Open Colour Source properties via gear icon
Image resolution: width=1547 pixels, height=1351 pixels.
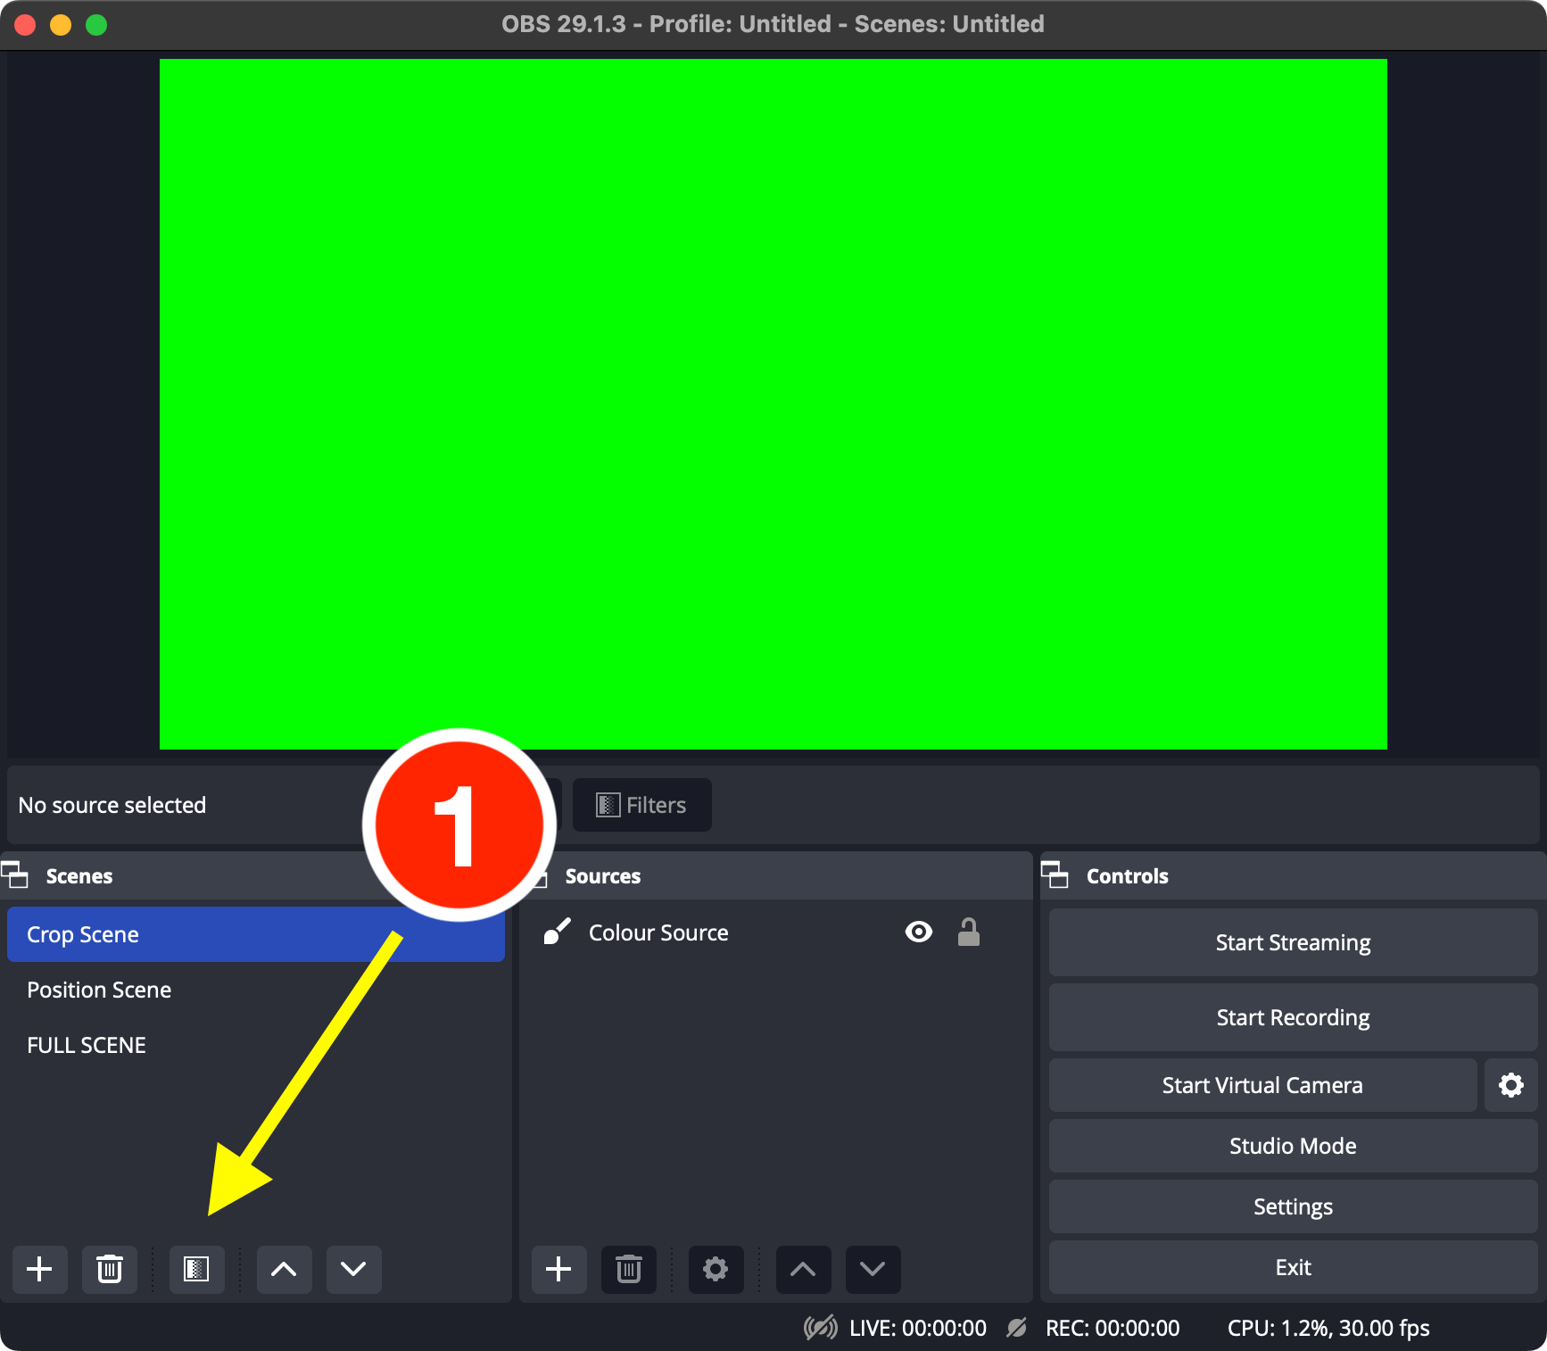[715, 1269]
